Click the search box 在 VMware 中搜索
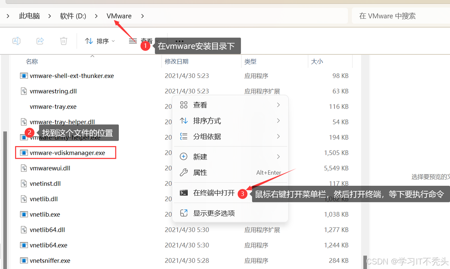Image resolution: width=450 pixels, height=269 pixels. pyautogui.click(x=401, y=16)
